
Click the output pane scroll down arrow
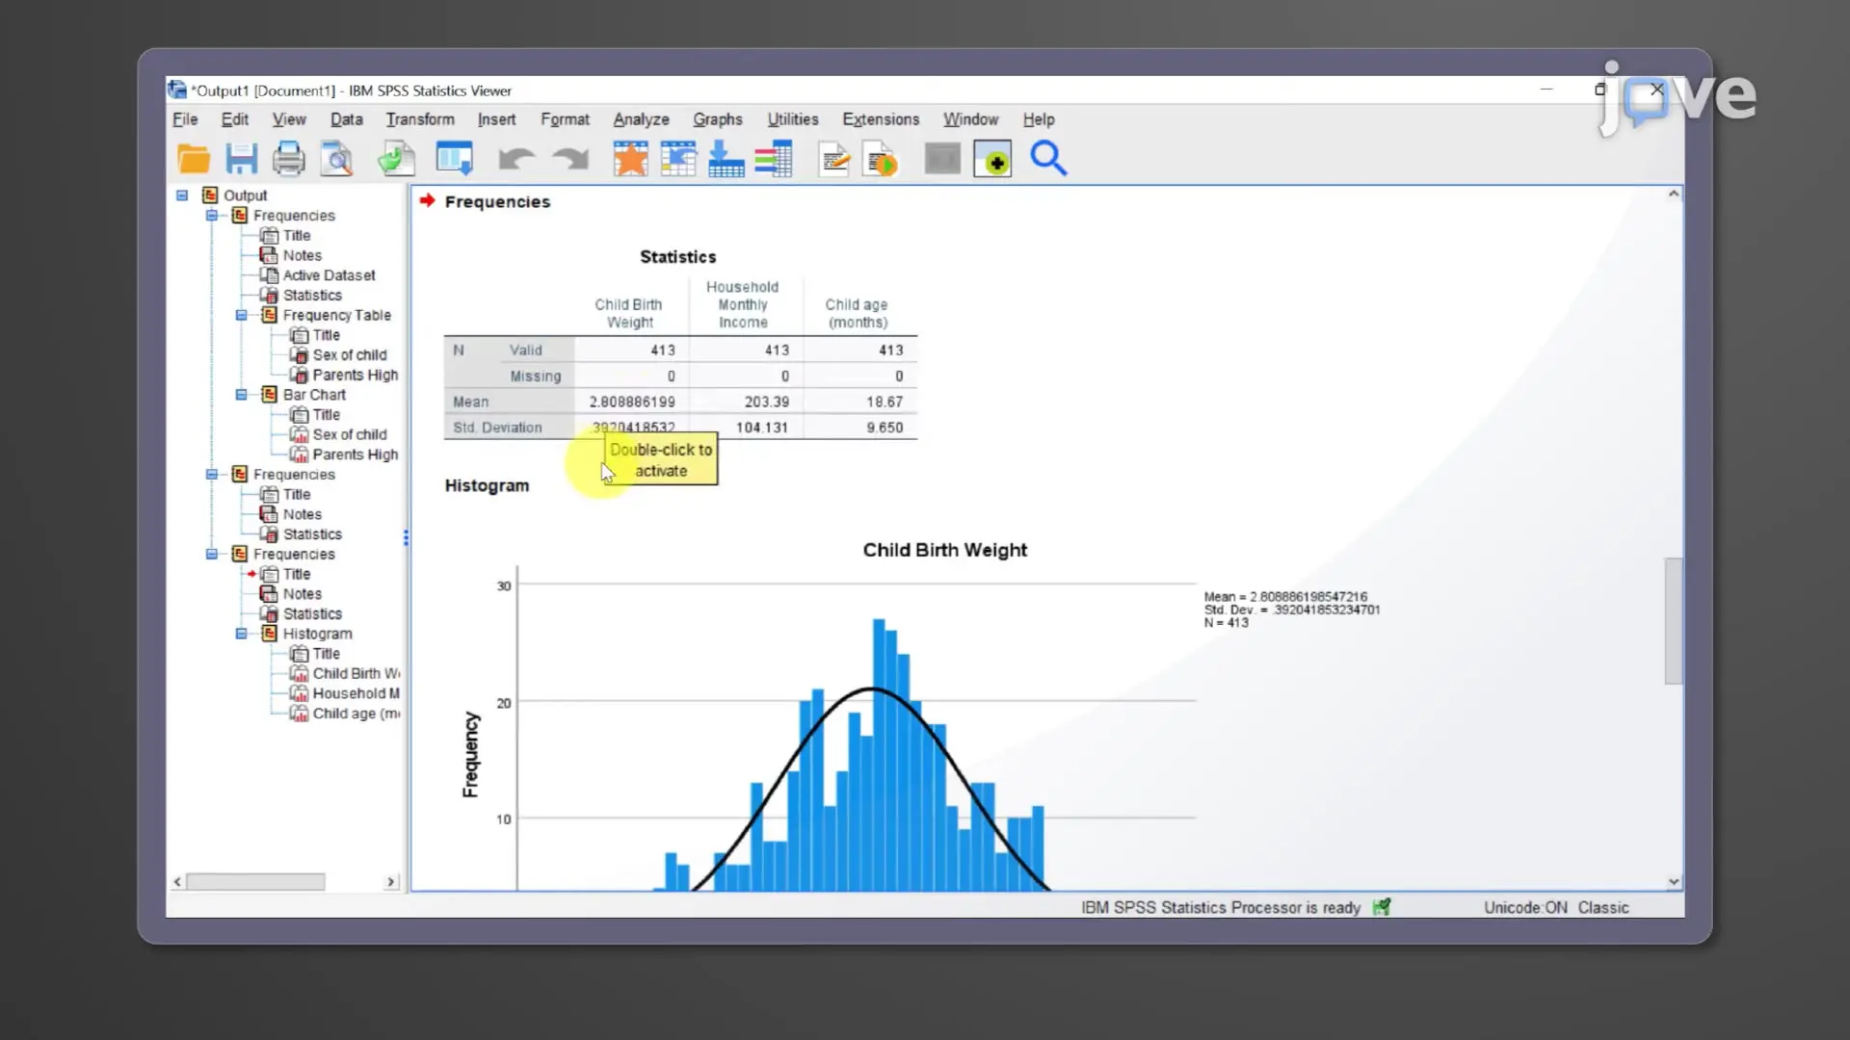coord(1674,881)
